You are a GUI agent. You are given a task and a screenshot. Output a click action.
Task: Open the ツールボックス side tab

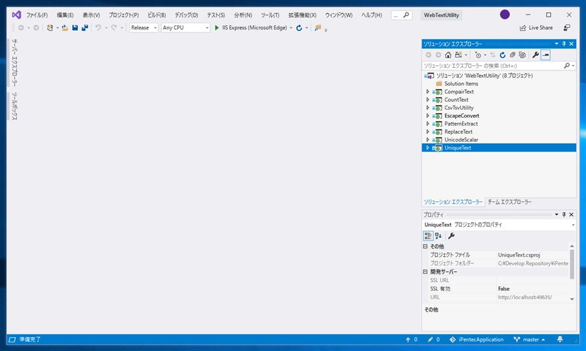point(14,106)
